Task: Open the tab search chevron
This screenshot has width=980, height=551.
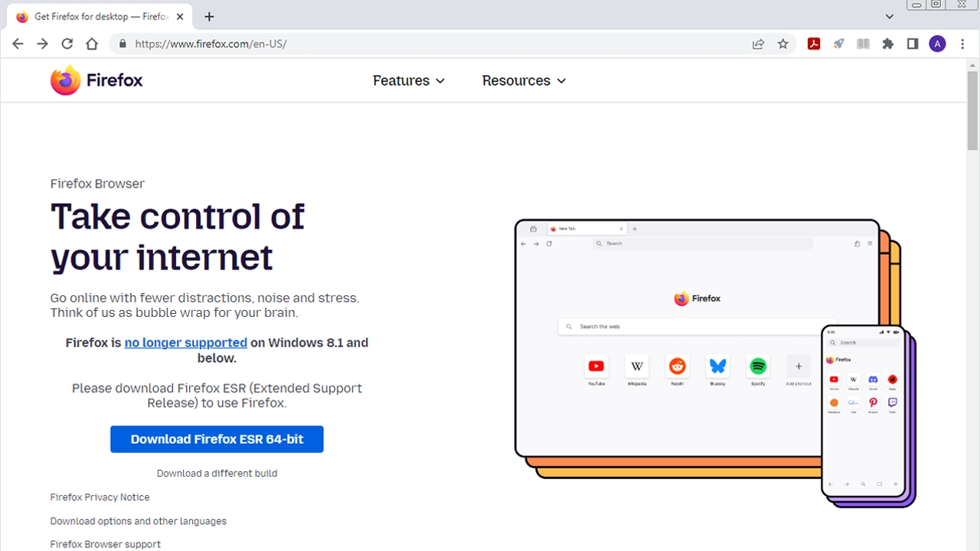Action: 889,16
